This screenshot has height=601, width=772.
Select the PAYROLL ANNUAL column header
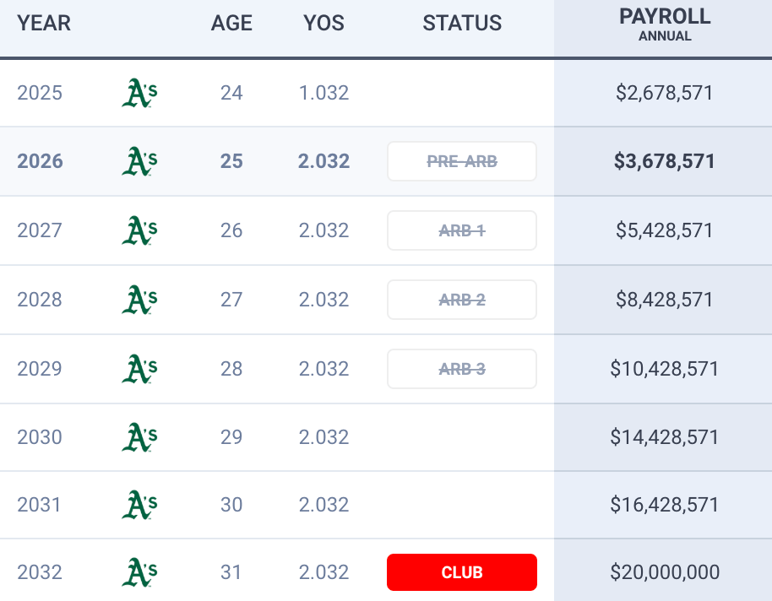click(x=665, y=25)
